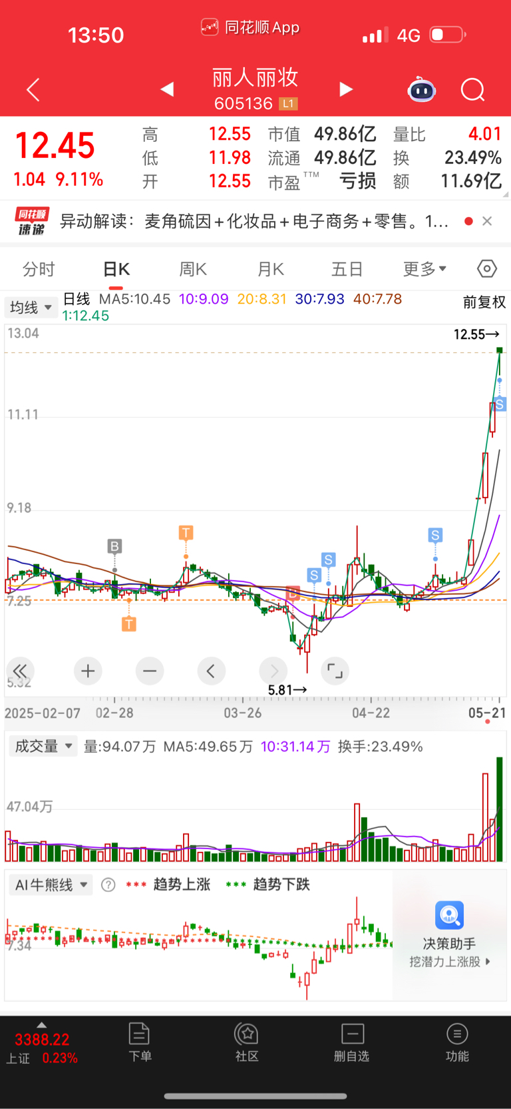Tap the L1 level badge
This screenshot has width=511, height=1109.
[288, 104]
